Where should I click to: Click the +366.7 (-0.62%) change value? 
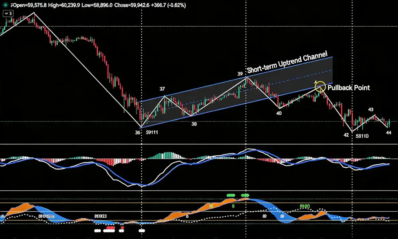point(168,5)
